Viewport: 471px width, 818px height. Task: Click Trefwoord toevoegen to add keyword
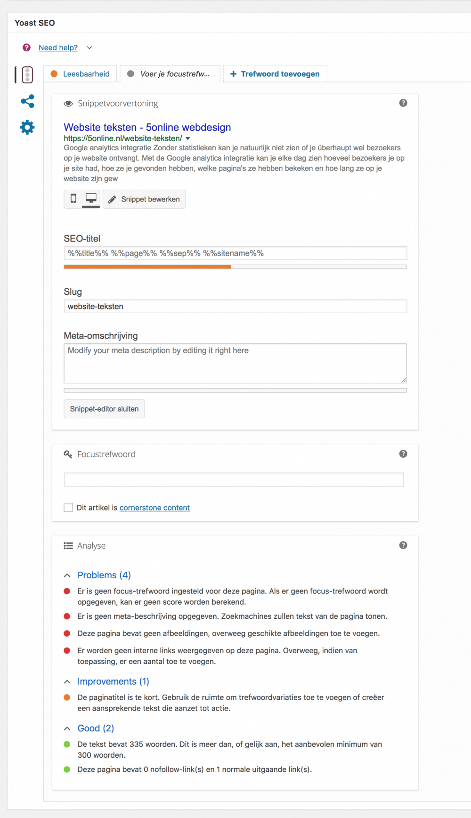(x=275, y=74)
